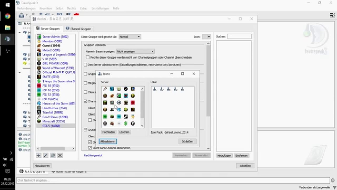Uncheck 'Client kann Channel abonnieren'
The height and width of the screenshot is (190, 337).
90,148
